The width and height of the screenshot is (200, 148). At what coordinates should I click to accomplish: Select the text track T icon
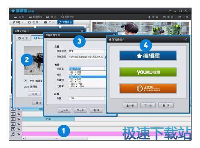13,129
